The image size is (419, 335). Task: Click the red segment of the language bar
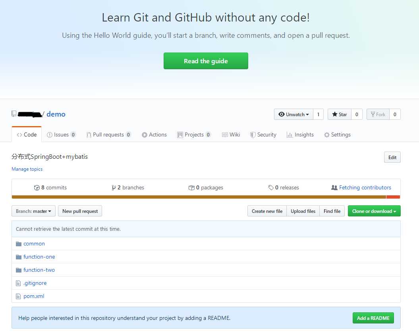pyautogui.click(x=393, y=197)
